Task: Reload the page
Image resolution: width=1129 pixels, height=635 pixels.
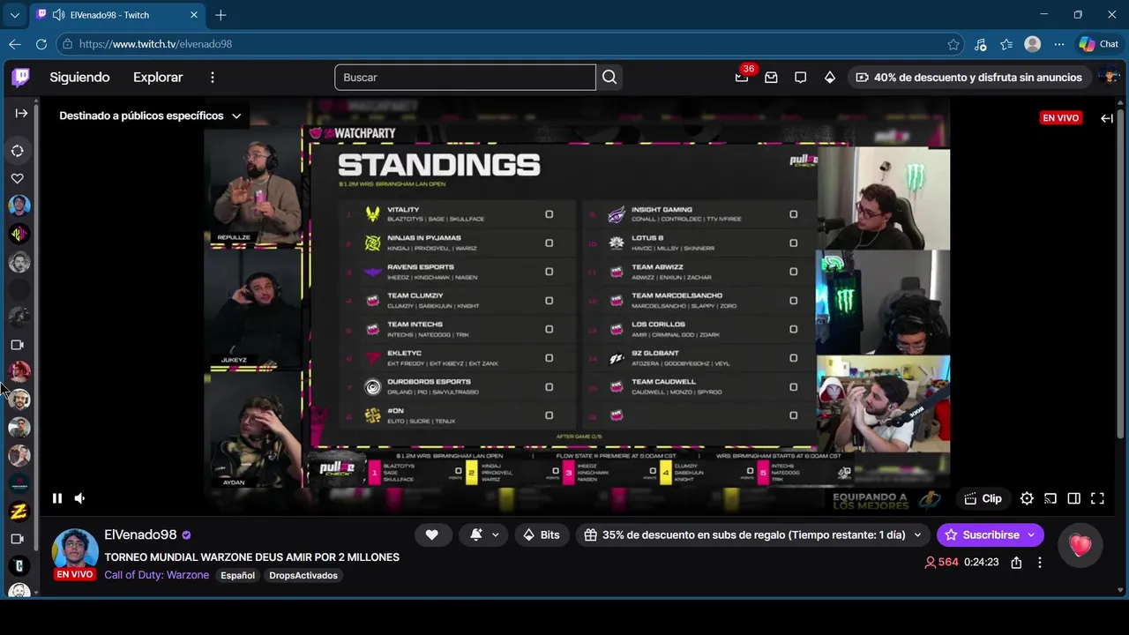Action: [x=41, y=44]
